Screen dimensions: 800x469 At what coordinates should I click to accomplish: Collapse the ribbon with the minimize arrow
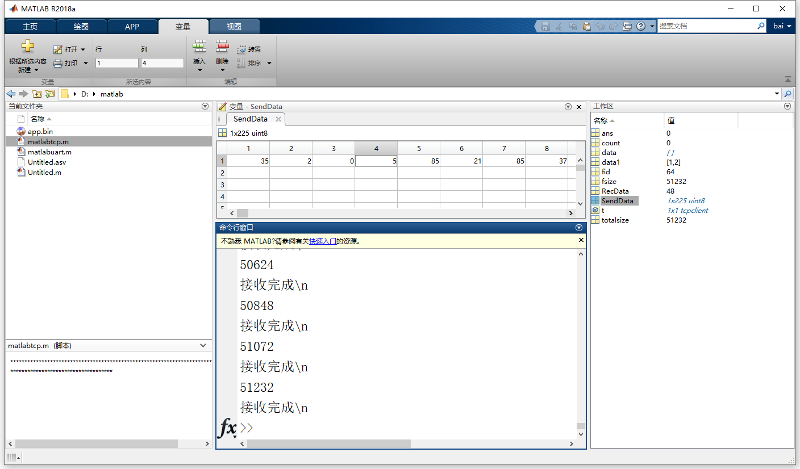[x=788, y=79]
